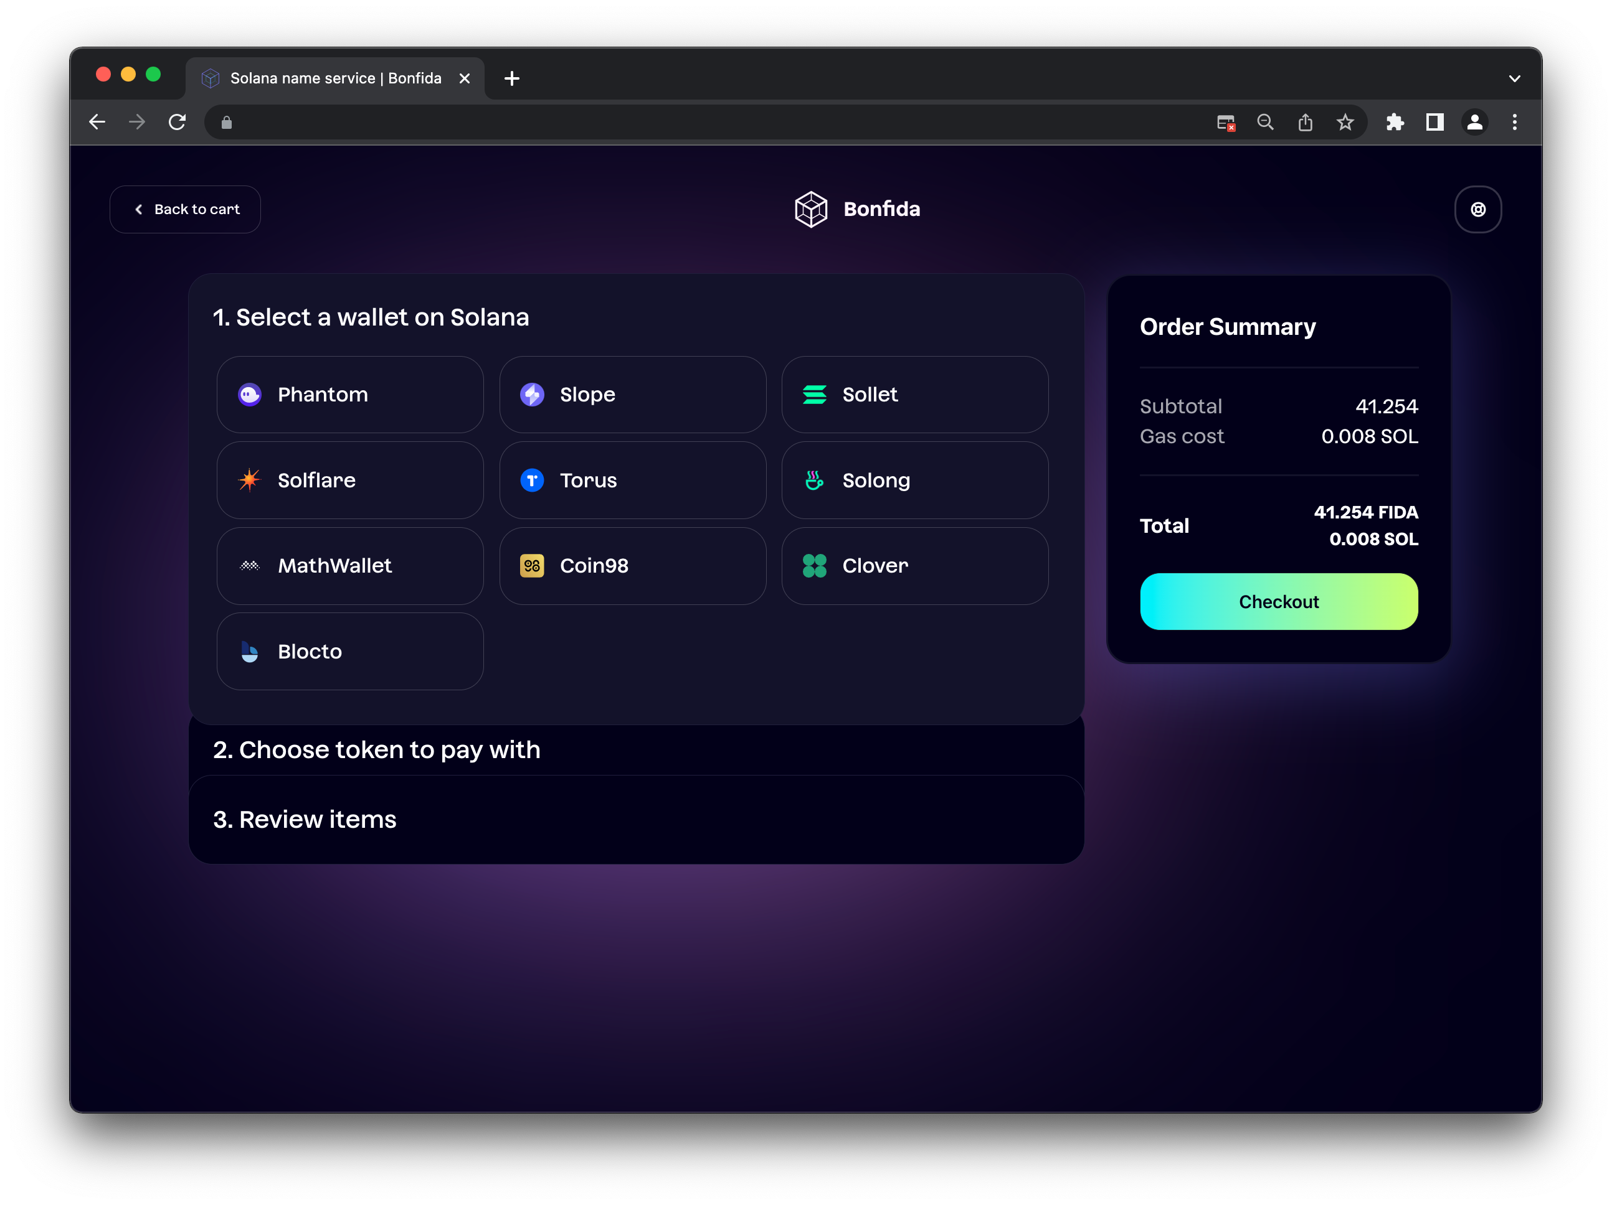Image resolution: width=1612 pixels, height=1205 pixels.
Task: Pick the Sollet wallet
Action: pos(914,395)
